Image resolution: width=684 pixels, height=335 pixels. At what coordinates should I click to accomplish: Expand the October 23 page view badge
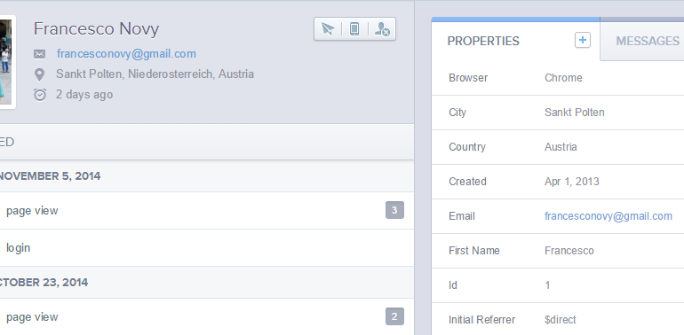coord(394,316)
